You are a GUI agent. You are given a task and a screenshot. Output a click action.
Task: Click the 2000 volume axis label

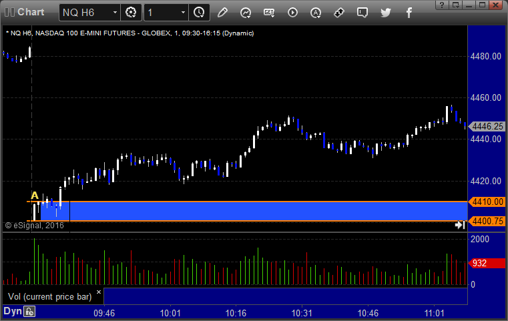480,240
